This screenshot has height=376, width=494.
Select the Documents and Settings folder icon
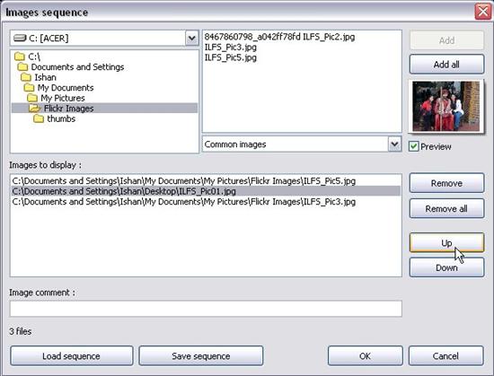[x=22, y=67]
